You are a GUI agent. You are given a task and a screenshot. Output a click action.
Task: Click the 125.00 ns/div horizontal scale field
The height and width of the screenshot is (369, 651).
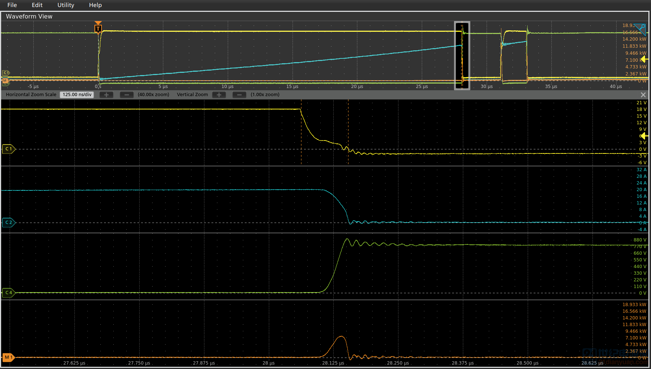77,95
